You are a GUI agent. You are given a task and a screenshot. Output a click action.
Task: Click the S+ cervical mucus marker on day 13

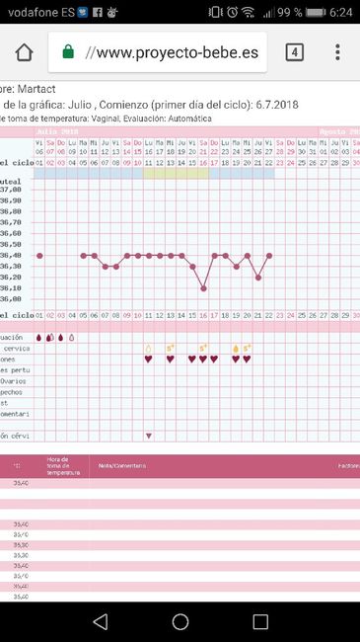(x=171, y=349)
